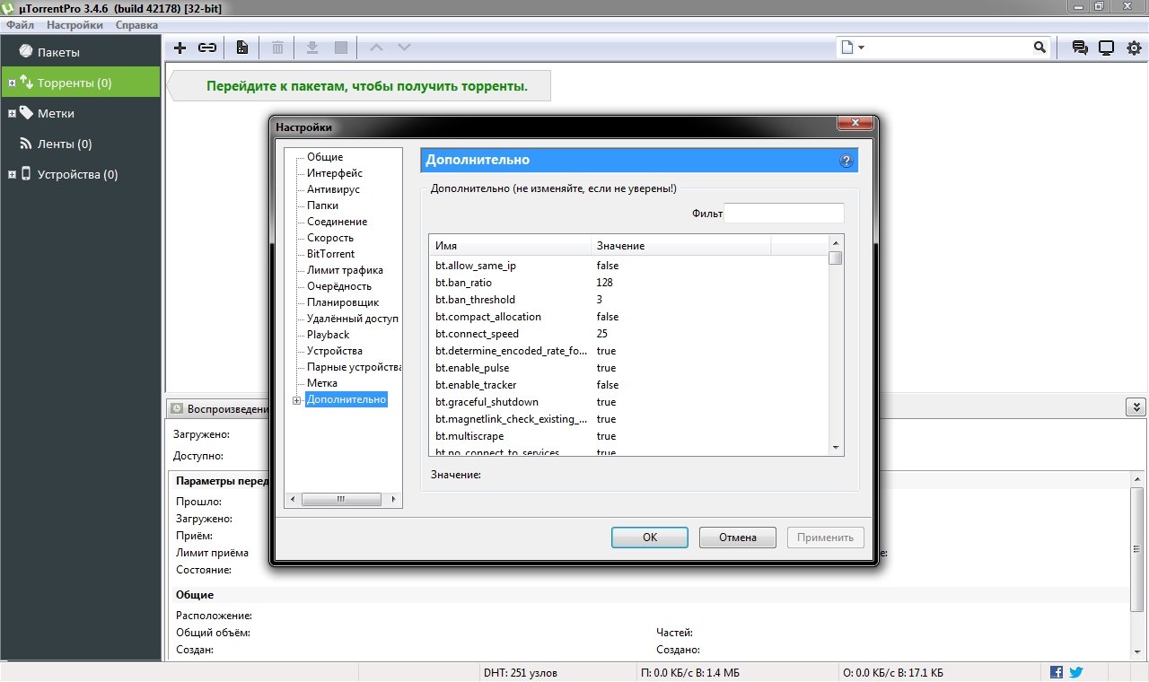Open the chat bubbles icon in toolbar
The height and width of the screenshot is (682, 1149).
(x=1080, y=48)
